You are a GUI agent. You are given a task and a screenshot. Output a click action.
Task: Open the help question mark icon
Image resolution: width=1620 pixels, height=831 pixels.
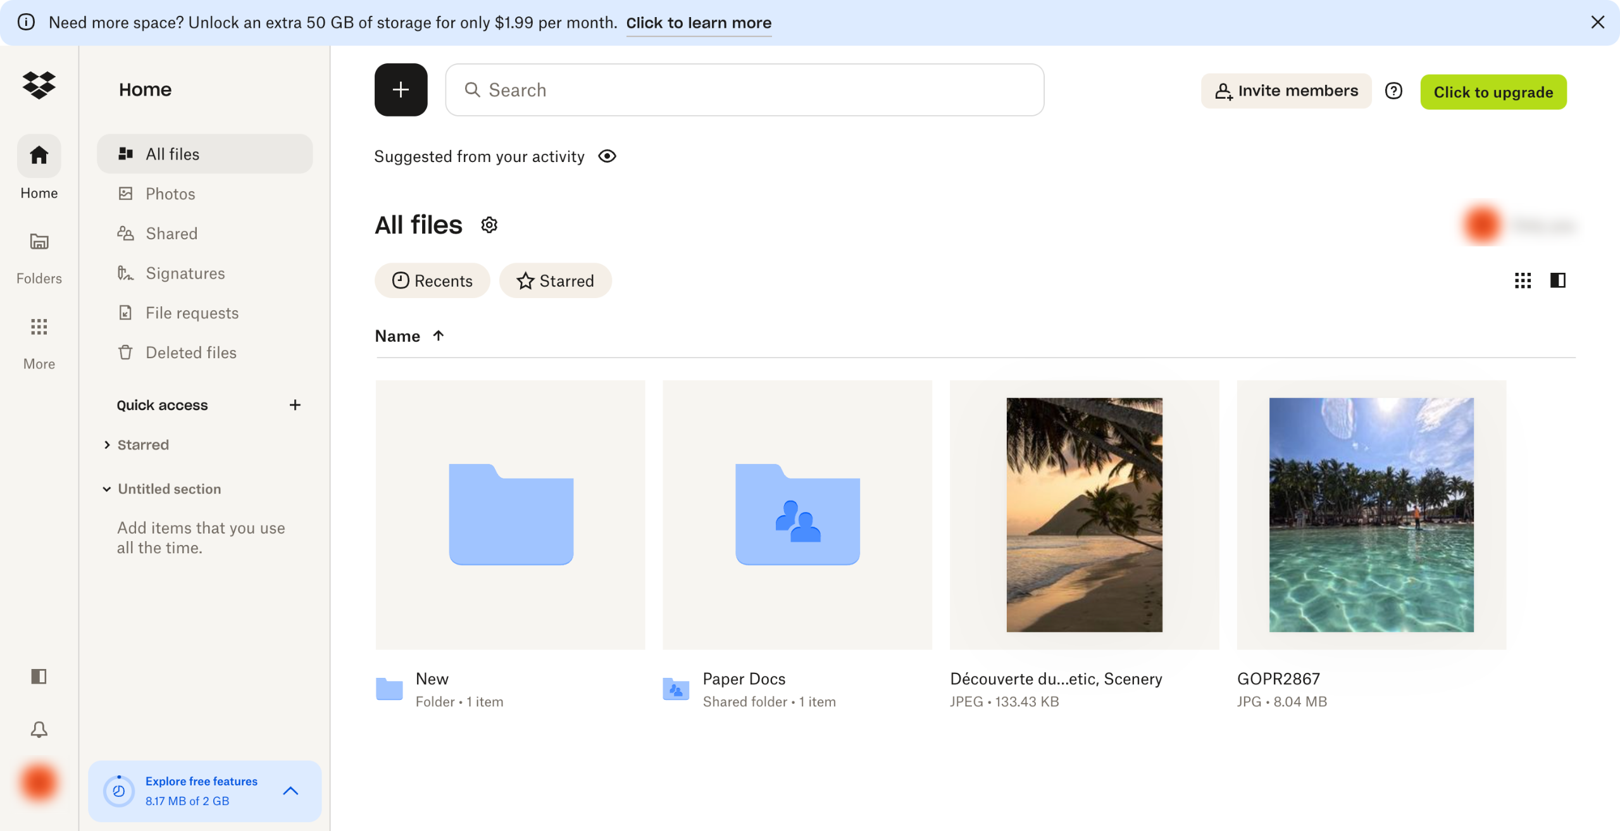click(1393, 91)
